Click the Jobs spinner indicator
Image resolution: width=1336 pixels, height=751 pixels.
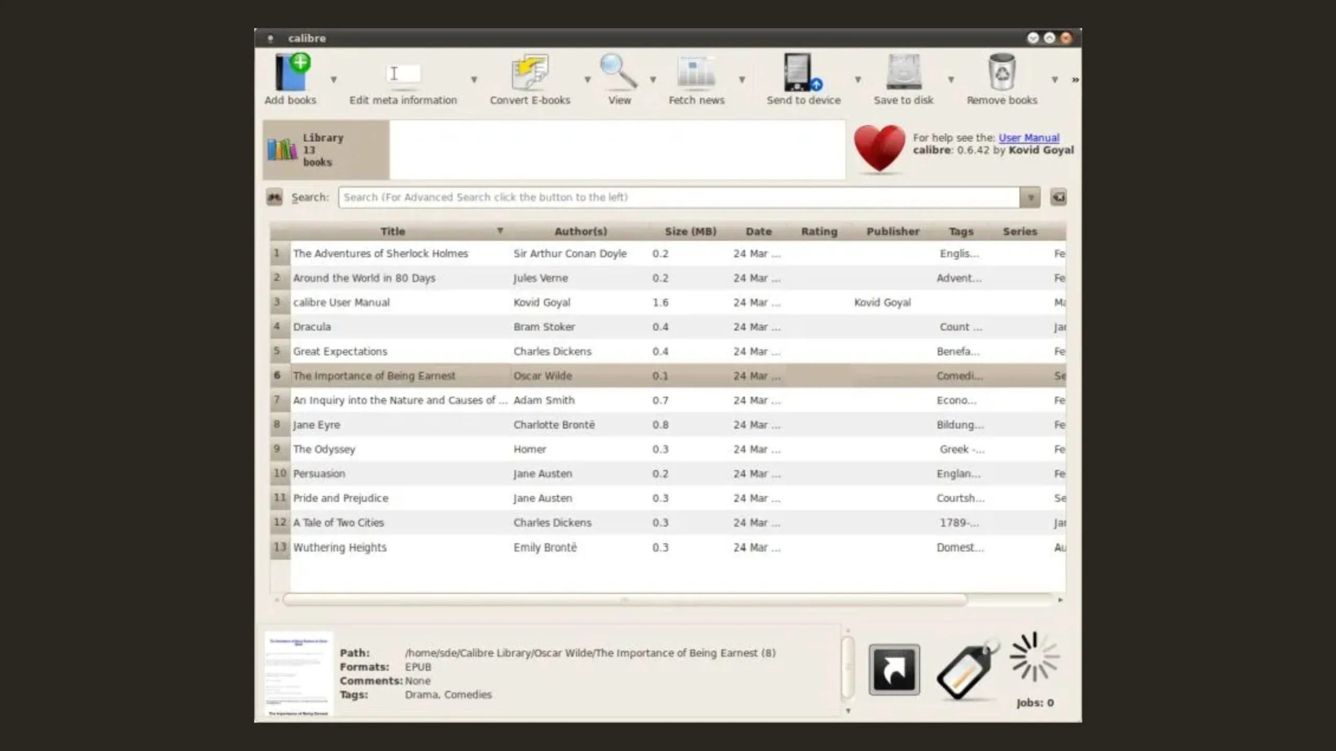point(1034,657)
